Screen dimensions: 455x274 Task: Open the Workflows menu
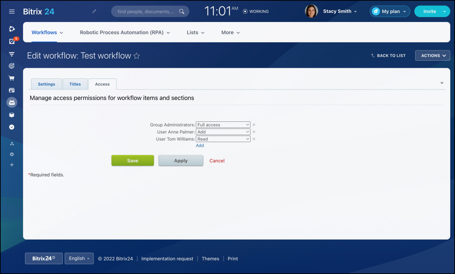(47, 32)
